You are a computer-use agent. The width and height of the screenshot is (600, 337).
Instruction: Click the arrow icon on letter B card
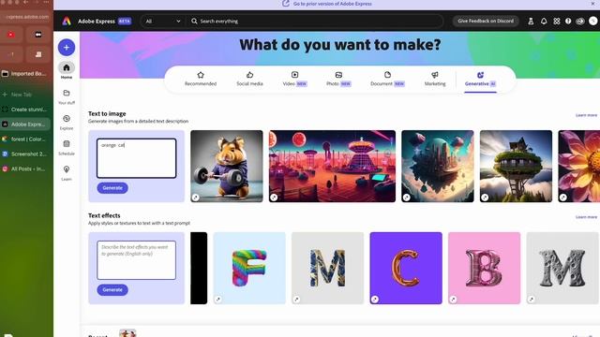click(453, 300)
